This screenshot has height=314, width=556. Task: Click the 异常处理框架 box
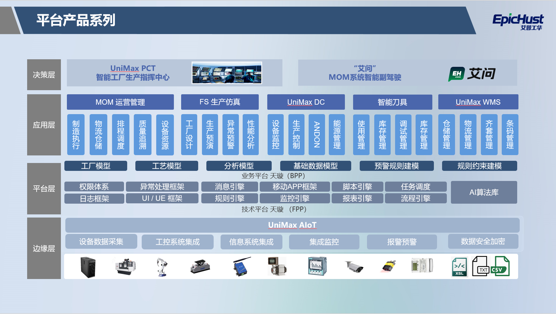click(162, 187)
